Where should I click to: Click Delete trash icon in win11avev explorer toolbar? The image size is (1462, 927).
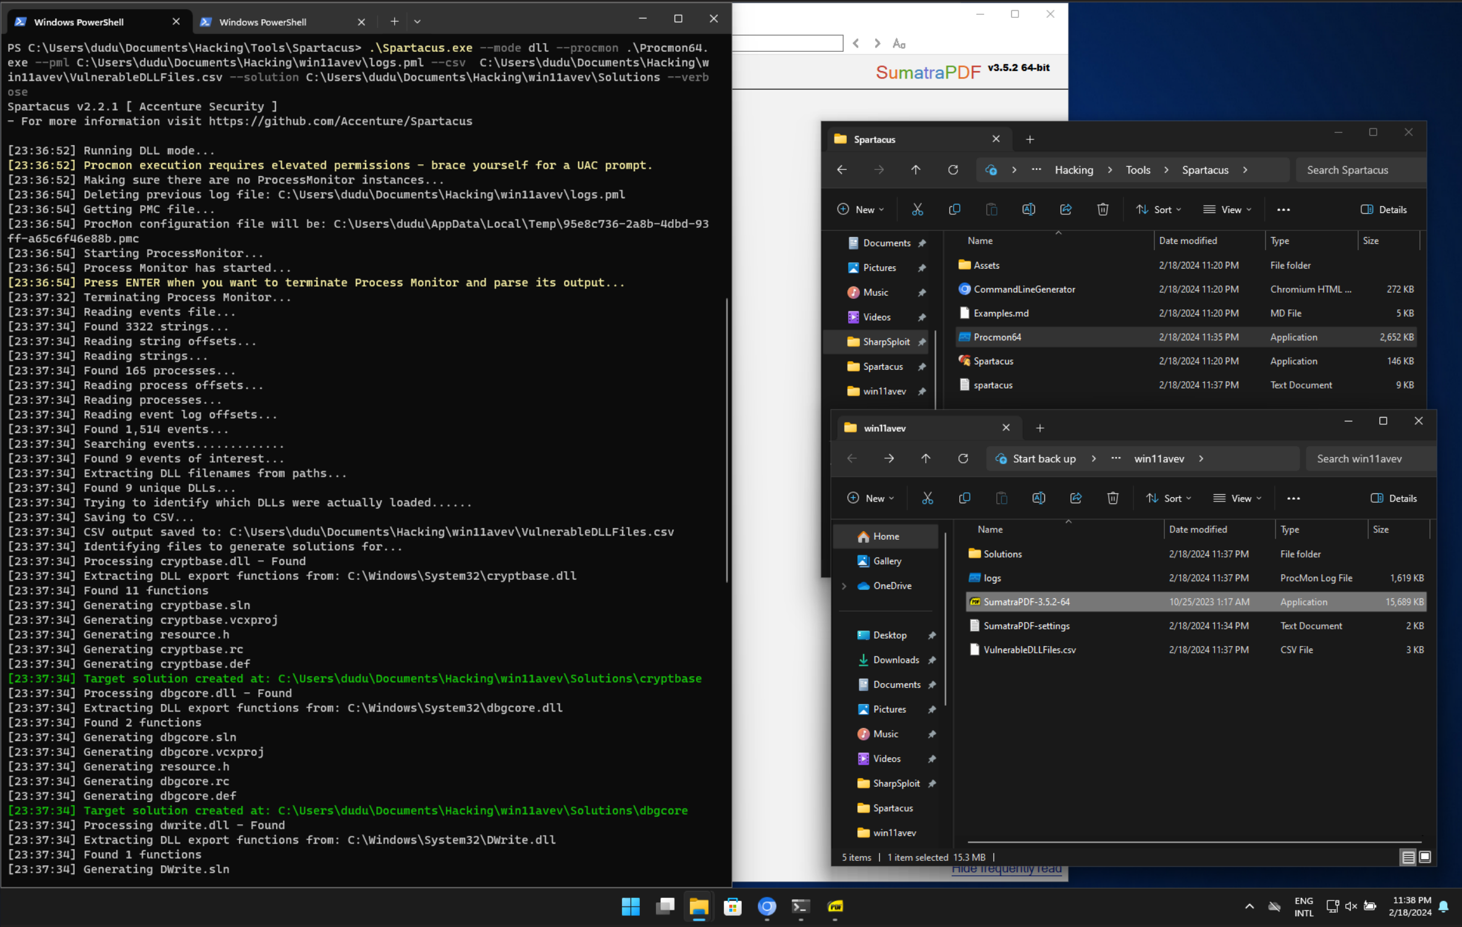pos(1112,498)
